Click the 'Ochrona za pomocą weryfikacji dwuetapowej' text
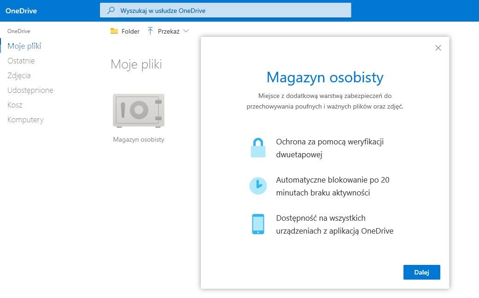 pos(330,148)
